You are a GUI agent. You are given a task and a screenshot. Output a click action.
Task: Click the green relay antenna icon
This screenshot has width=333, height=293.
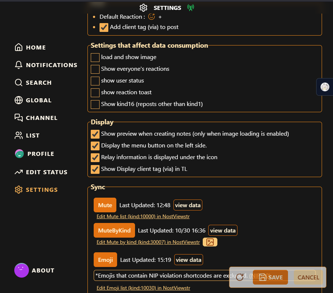coord(191,8)
